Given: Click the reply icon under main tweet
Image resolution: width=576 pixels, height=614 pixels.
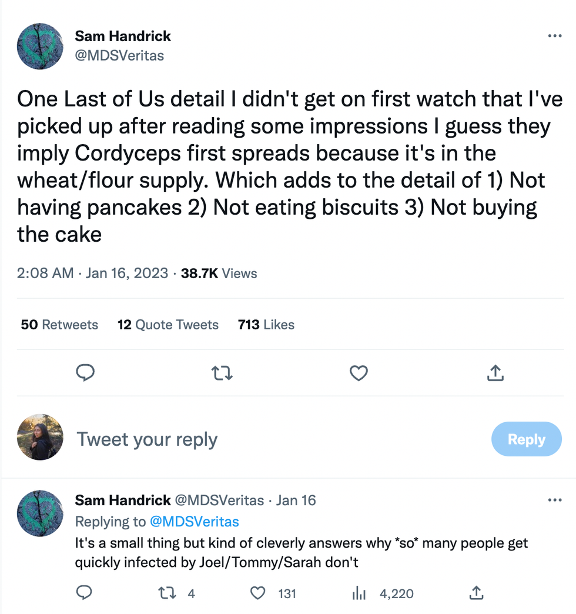Looking at the screenshot, I should (x=86, y=372).
